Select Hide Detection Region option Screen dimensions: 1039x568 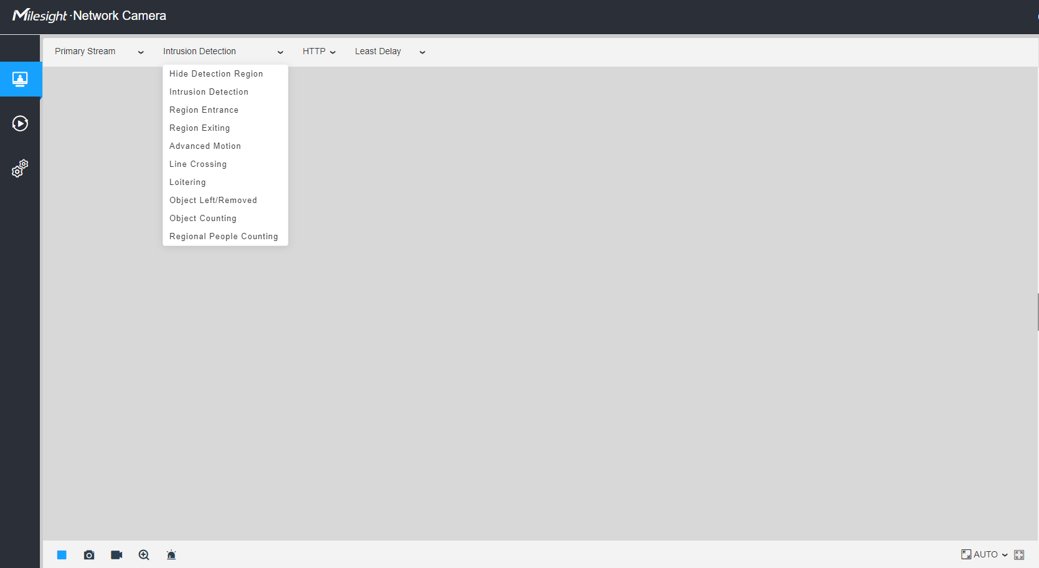pyautogui.click(x=225, y=73)
